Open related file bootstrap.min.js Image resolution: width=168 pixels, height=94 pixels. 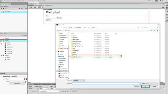coord(49,5)
